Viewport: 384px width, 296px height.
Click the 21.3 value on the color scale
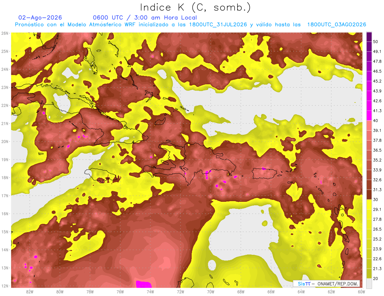377,269
